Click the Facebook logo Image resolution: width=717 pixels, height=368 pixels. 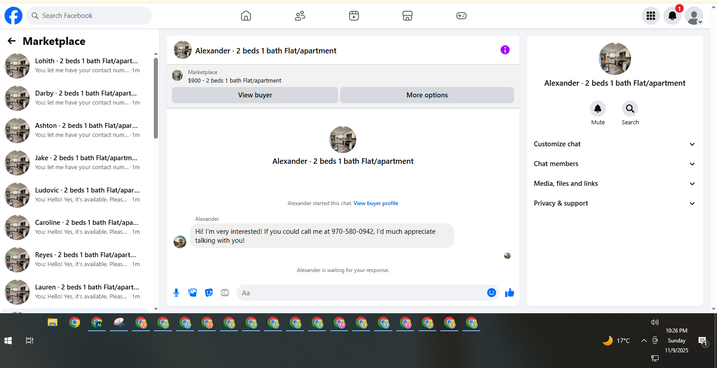13,16
